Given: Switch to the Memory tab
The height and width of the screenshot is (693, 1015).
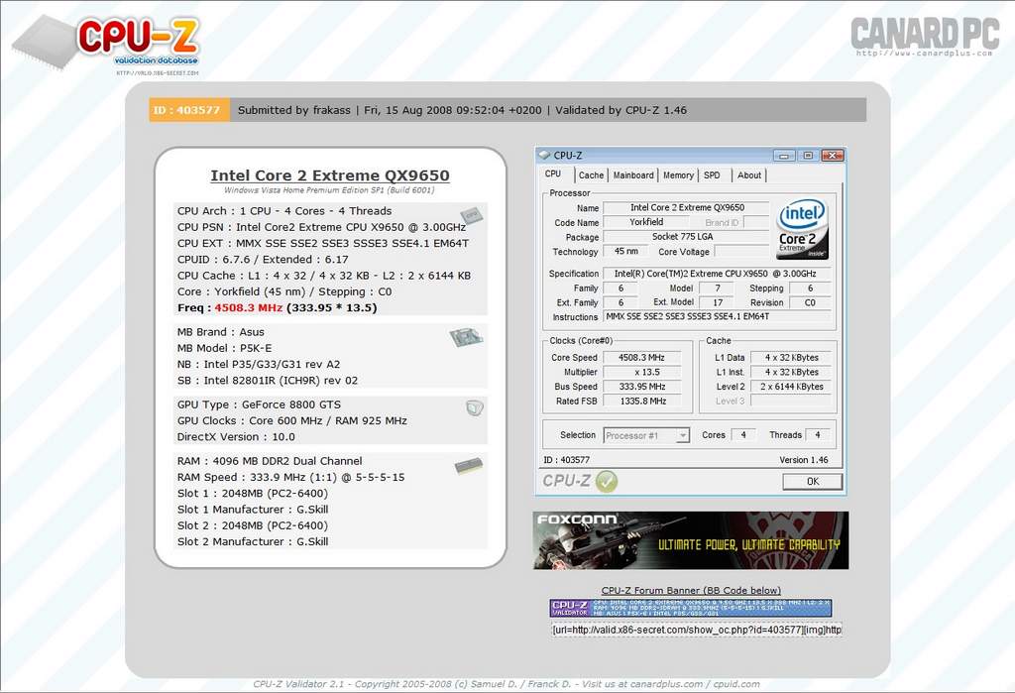Looking at the screenshot, I should [678, 174].
